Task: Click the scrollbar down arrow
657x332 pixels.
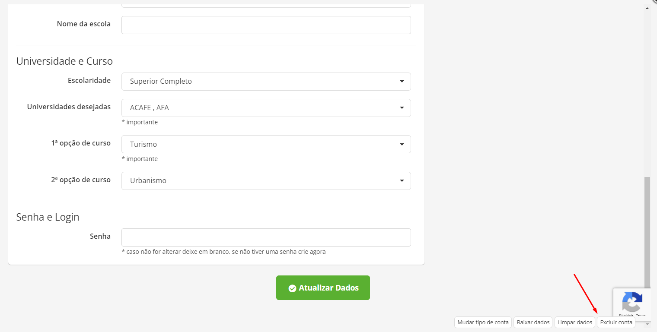Action: [x=647, y=324]
